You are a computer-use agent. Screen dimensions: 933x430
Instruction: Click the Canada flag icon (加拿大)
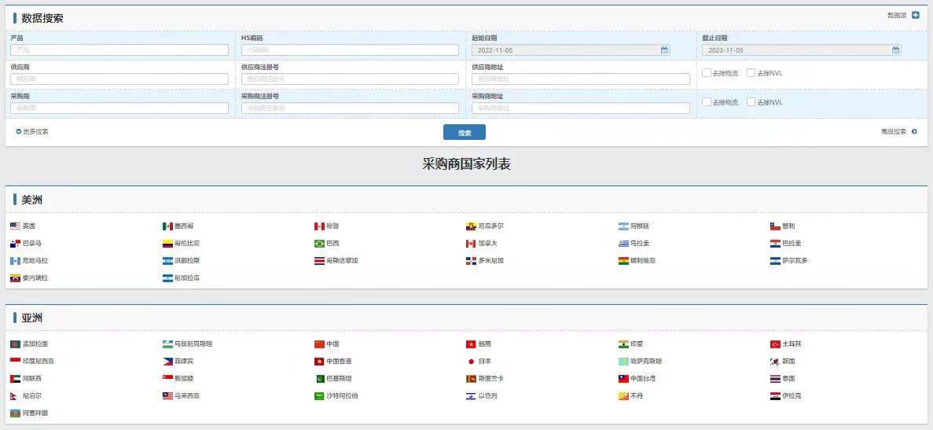coord(471,244)
